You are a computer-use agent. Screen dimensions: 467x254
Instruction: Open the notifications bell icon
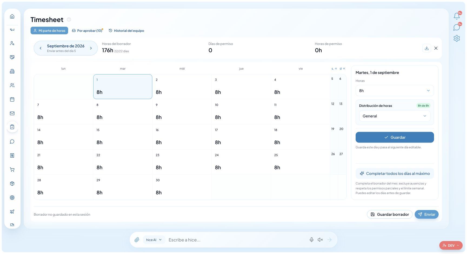457,16
